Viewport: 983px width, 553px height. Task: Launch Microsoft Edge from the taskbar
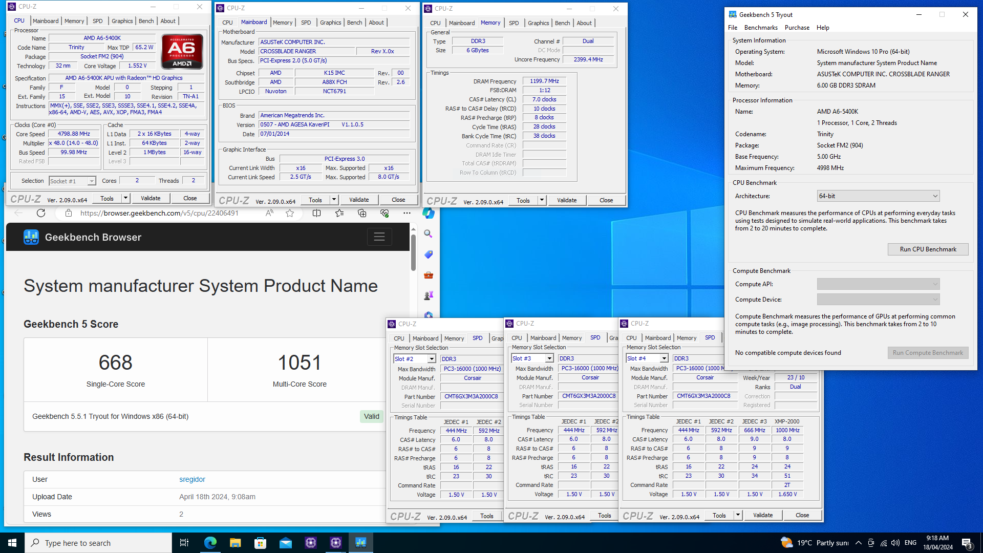210,543
